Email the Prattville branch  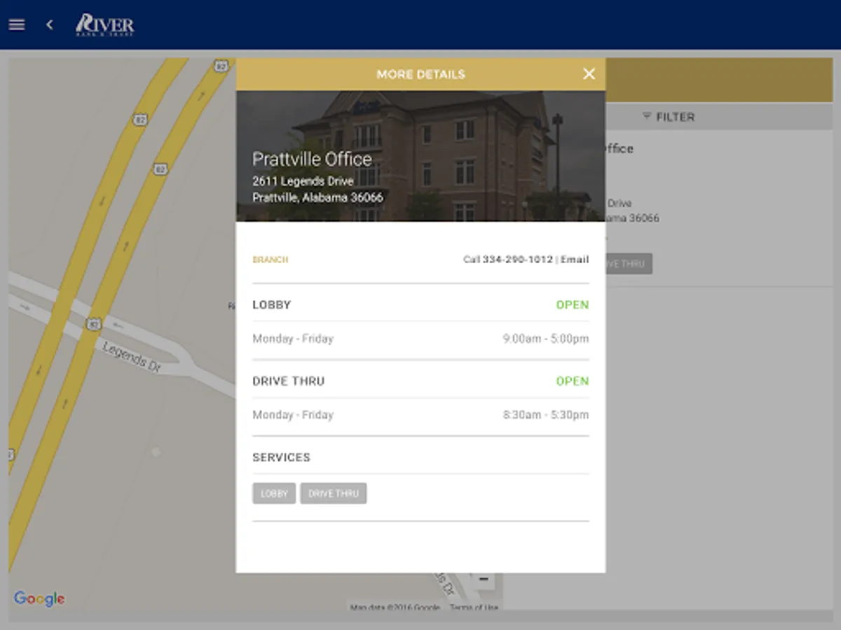click(x=575, y=260)
